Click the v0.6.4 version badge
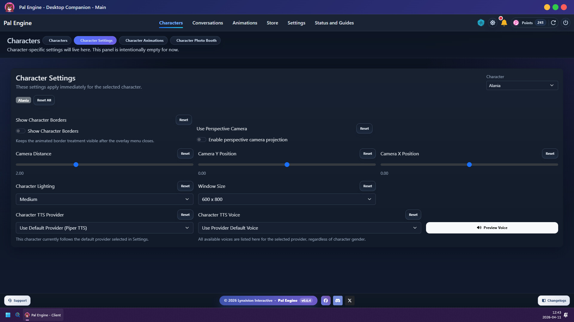 click(306, 301)
